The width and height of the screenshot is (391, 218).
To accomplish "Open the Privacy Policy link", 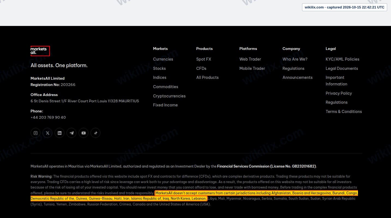I will tap(339, 93).
